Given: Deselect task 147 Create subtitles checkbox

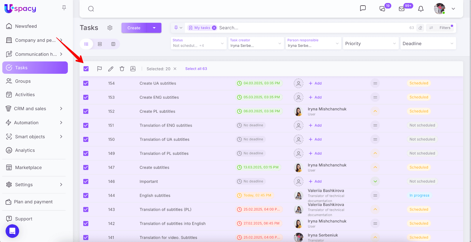Looking at the screenshot, I should coord(86,168).
